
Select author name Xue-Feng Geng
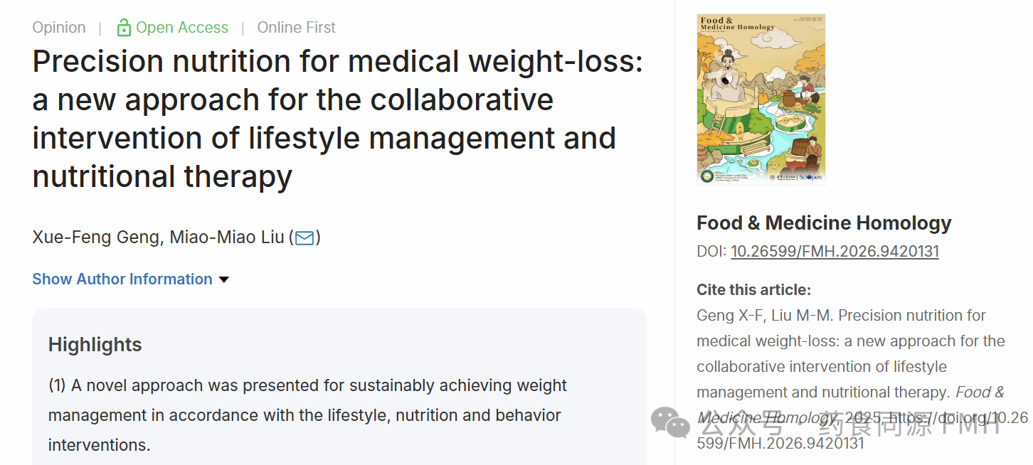coord(96,237)
